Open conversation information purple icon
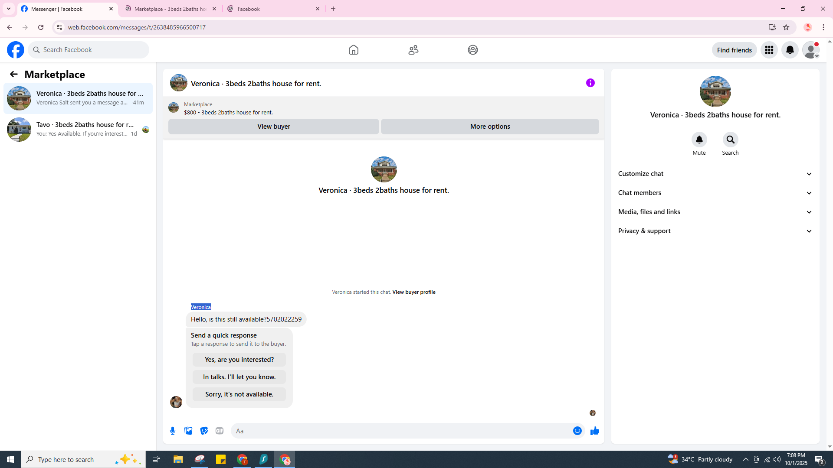This screenshot has height=468, width=833. tap(590, 83)
